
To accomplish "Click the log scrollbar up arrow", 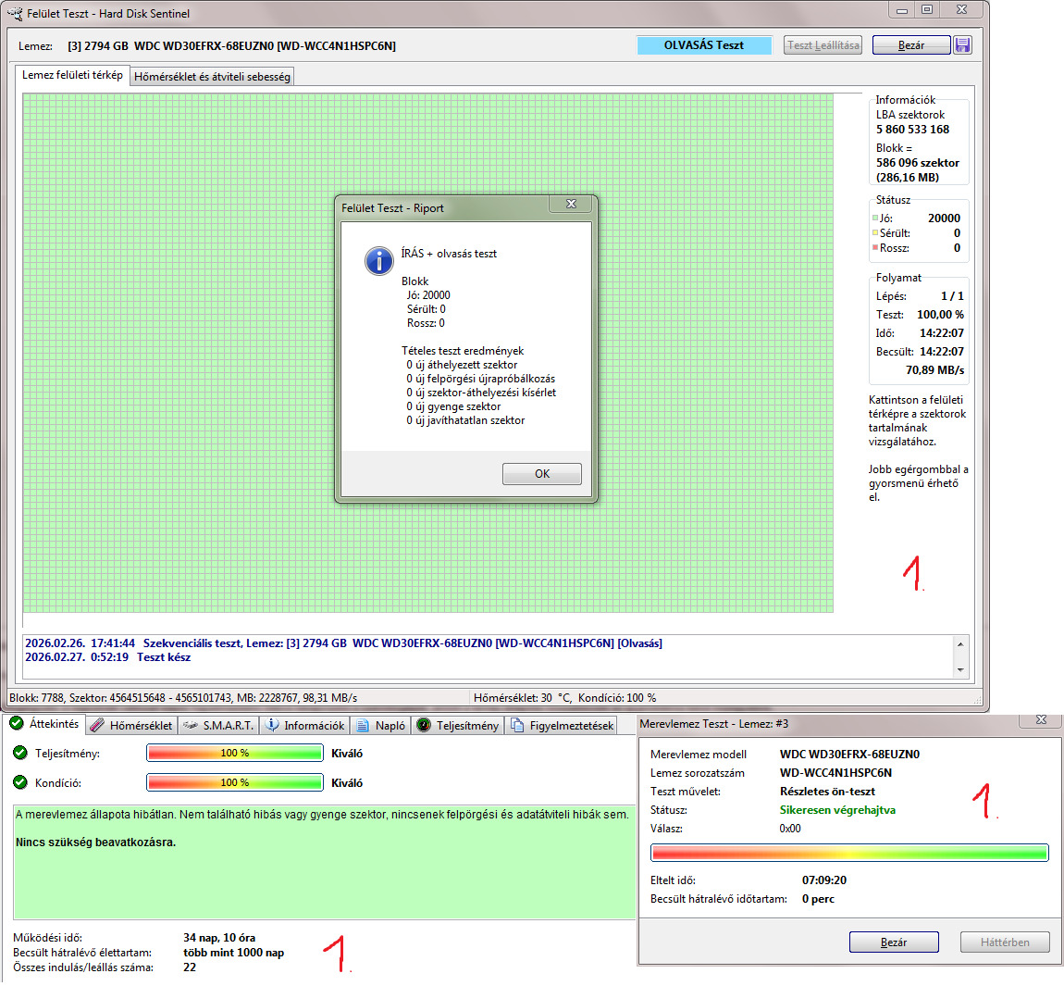I will click(x=960, y=643).
